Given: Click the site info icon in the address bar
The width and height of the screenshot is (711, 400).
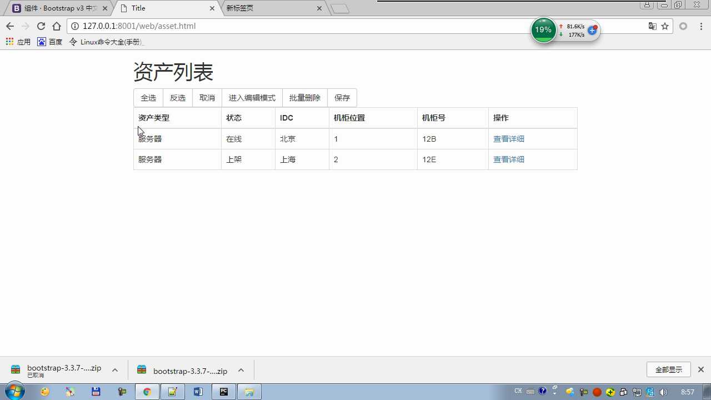Looking at the screenshot, I should (x=76, y=26).
